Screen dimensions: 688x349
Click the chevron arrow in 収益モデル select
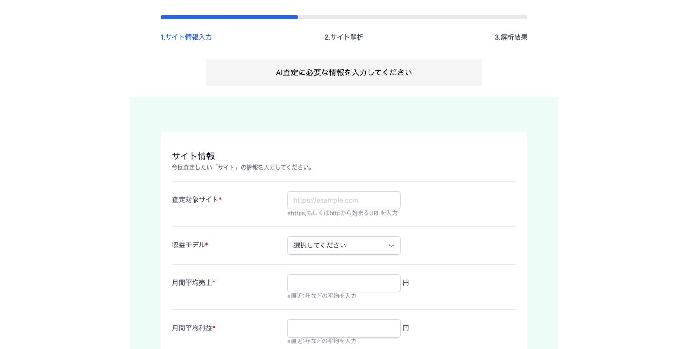point(391,246)
